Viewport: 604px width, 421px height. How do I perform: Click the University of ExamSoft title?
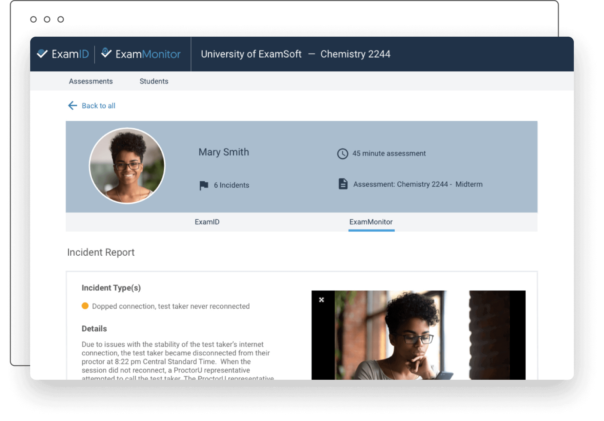pyautogui.click(x=251, y=54)
